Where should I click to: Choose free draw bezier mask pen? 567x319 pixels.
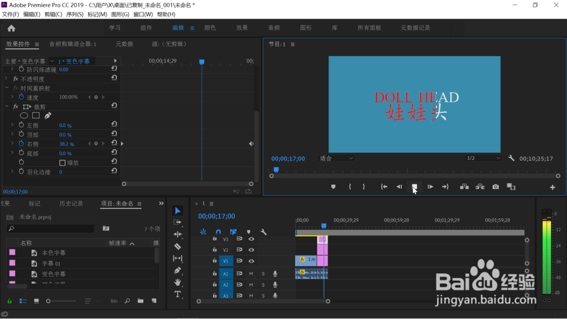(48, 116)
